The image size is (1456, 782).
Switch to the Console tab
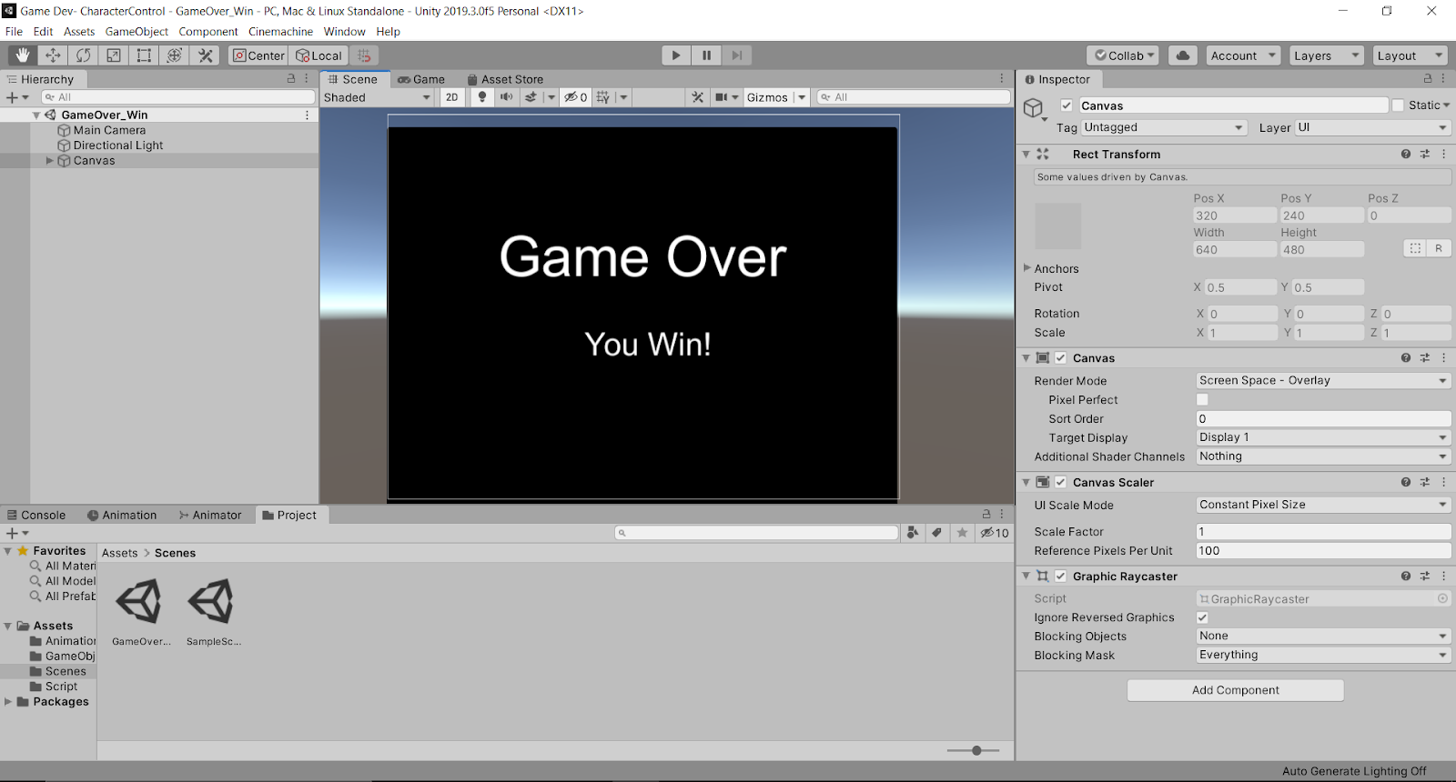36,515
